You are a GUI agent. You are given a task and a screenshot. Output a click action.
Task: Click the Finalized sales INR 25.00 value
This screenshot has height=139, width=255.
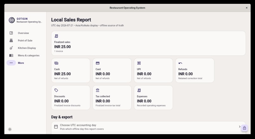pyautogui.click(x=62, y=47)
